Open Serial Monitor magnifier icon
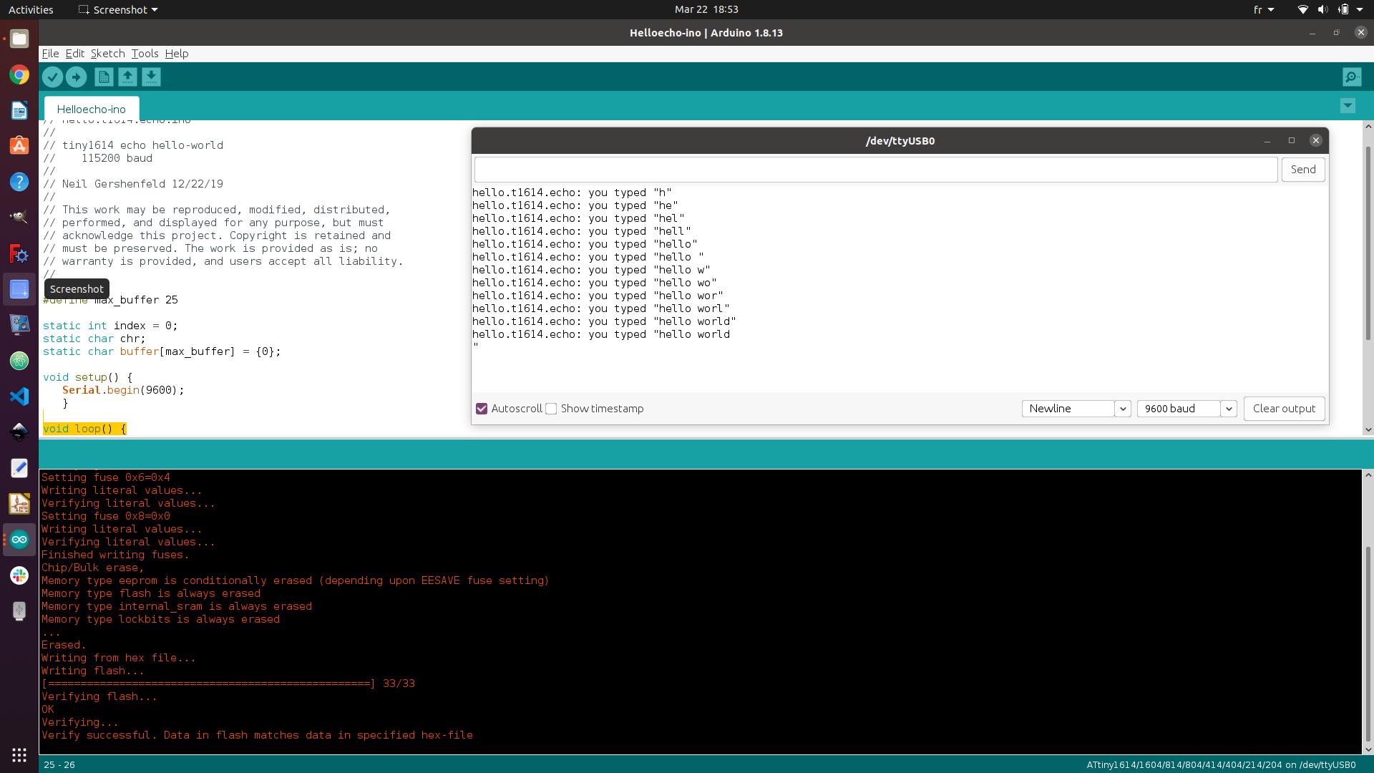 1351,77
